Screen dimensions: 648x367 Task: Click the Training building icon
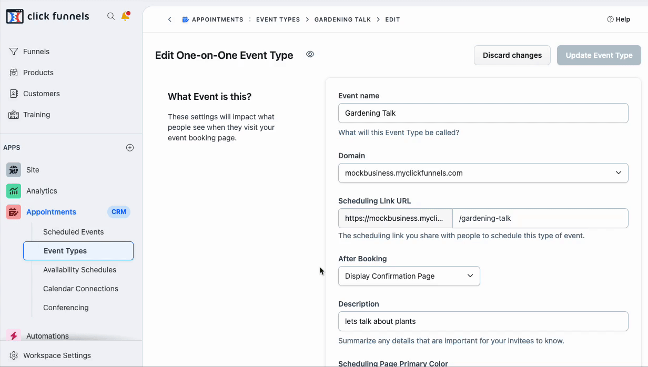(14, 115)
